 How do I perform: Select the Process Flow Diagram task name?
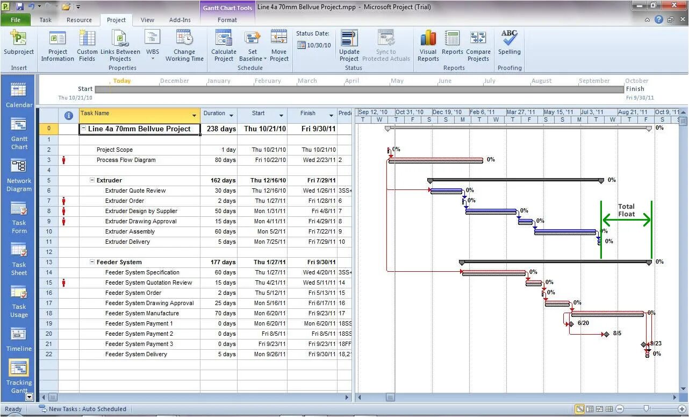(126, 160)
